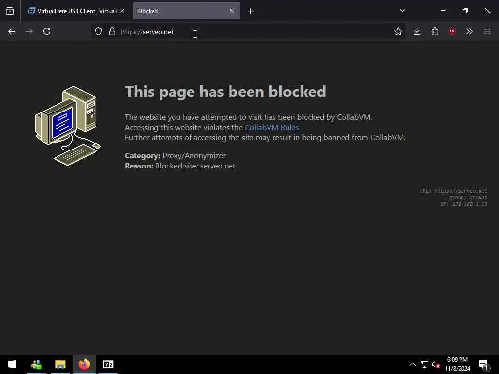Viewport: 499px width, 374px height.
Task: Show site security padlock info
Action: (112, 31)
